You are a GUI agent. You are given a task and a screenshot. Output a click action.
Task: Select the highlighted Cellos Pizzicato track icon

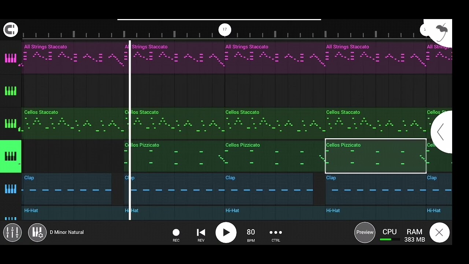tap(11, 156)
